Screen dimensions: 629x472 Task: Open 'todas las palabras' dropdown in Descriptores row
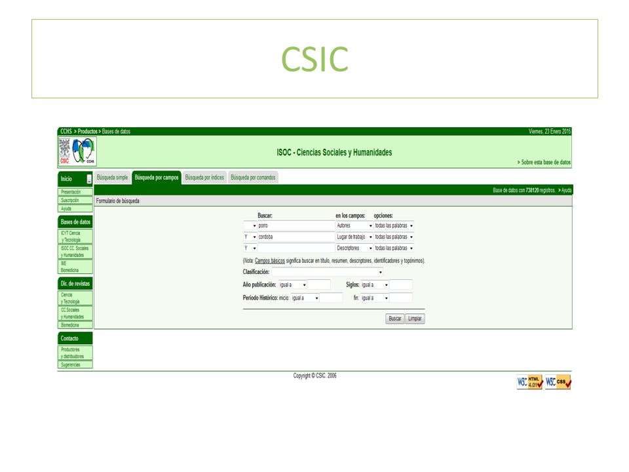coord(394,248)
